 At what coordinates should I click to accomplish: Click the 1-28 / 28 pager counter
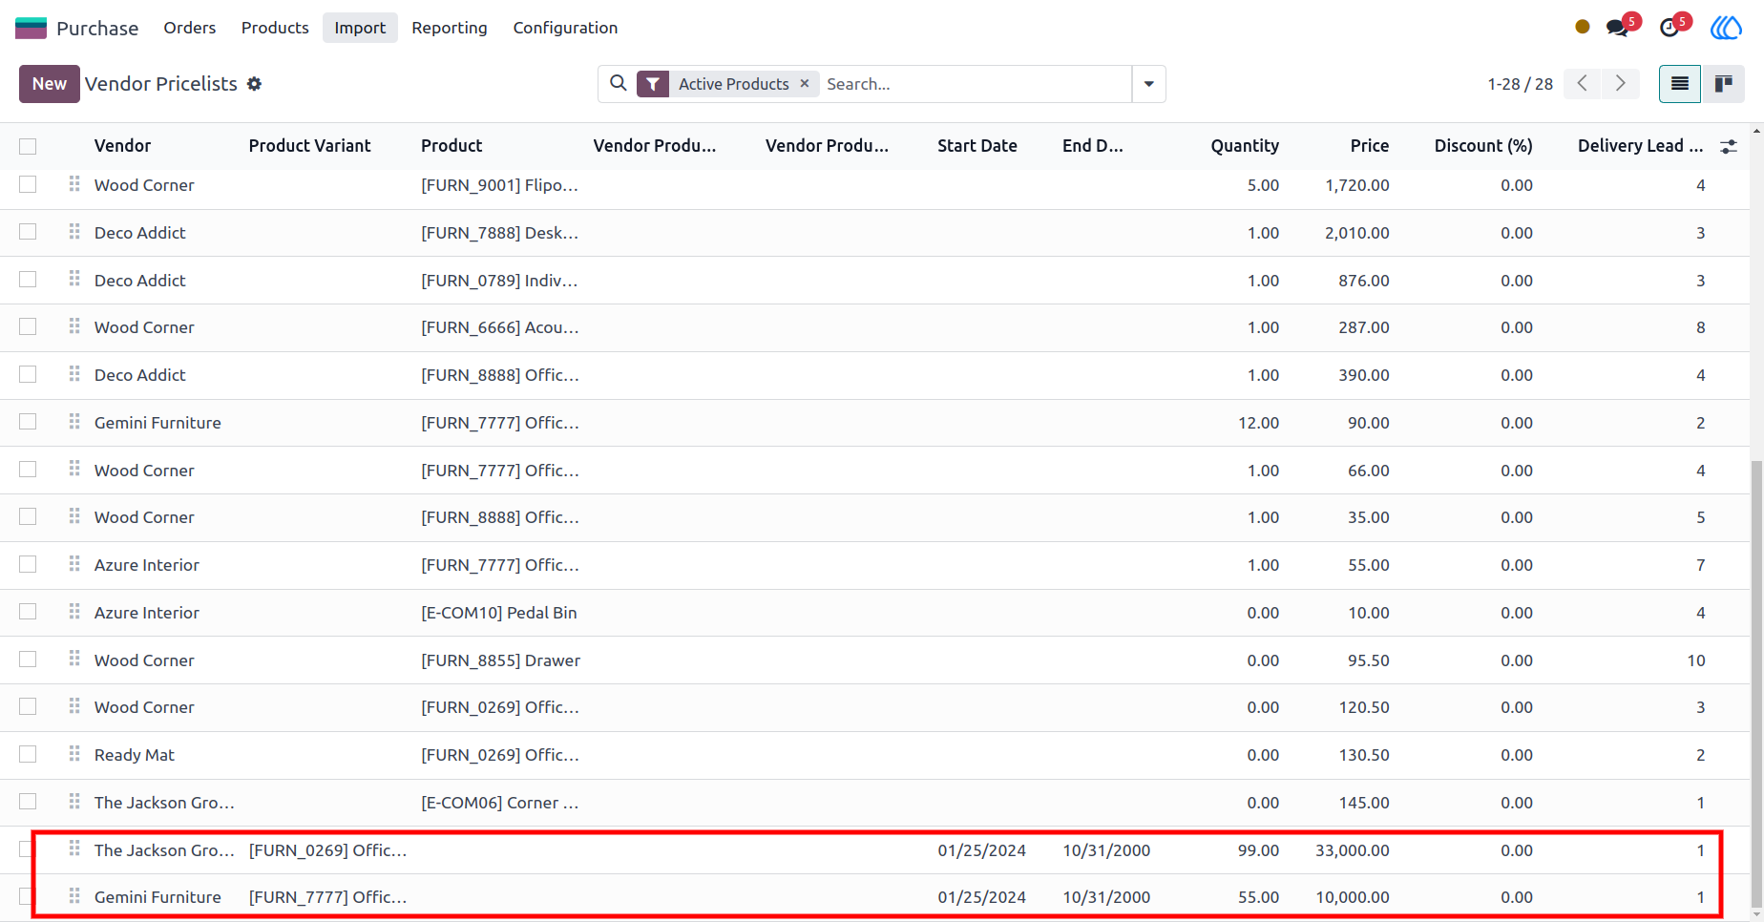click(x=1520, y=84)
